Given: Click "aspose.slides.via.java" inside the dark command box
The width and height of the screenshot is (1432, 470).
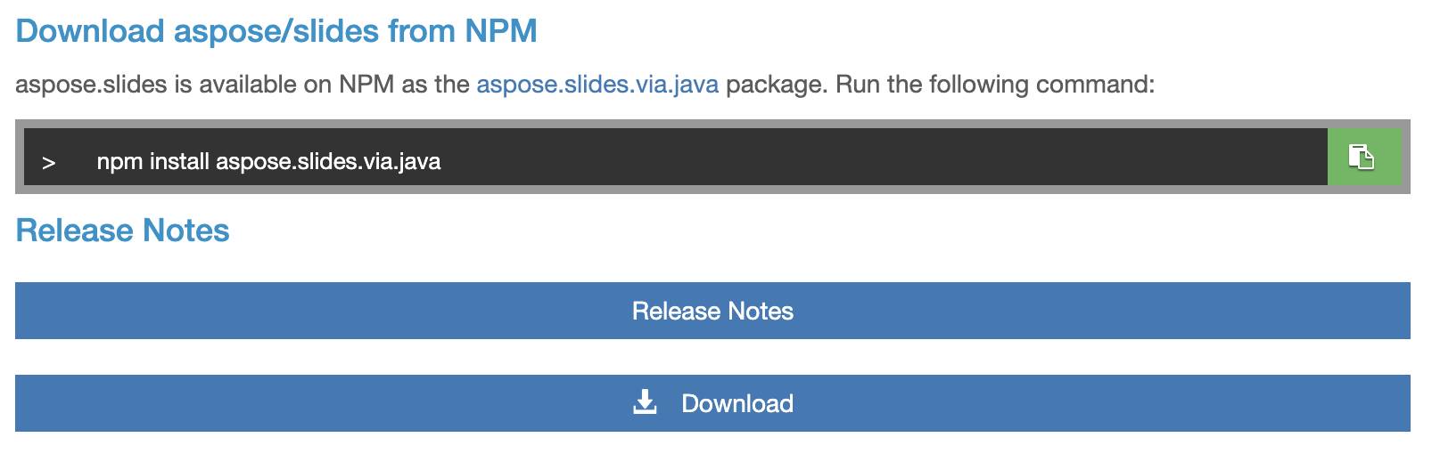Looking at the screenshot, I should click(328, 161).
